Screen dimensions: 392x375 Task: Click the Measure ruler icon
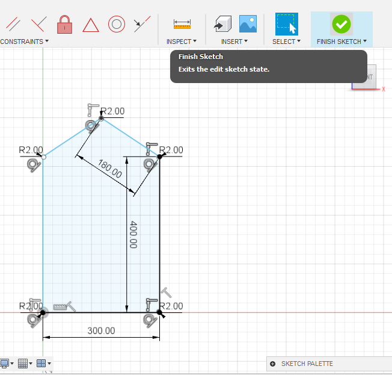(x=182, y=24)
